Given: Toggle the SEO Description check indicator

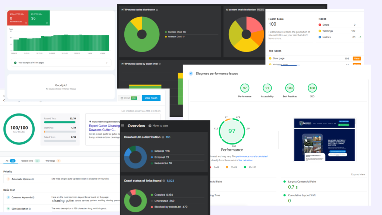Looking at the screenshot, I should 8,209.
